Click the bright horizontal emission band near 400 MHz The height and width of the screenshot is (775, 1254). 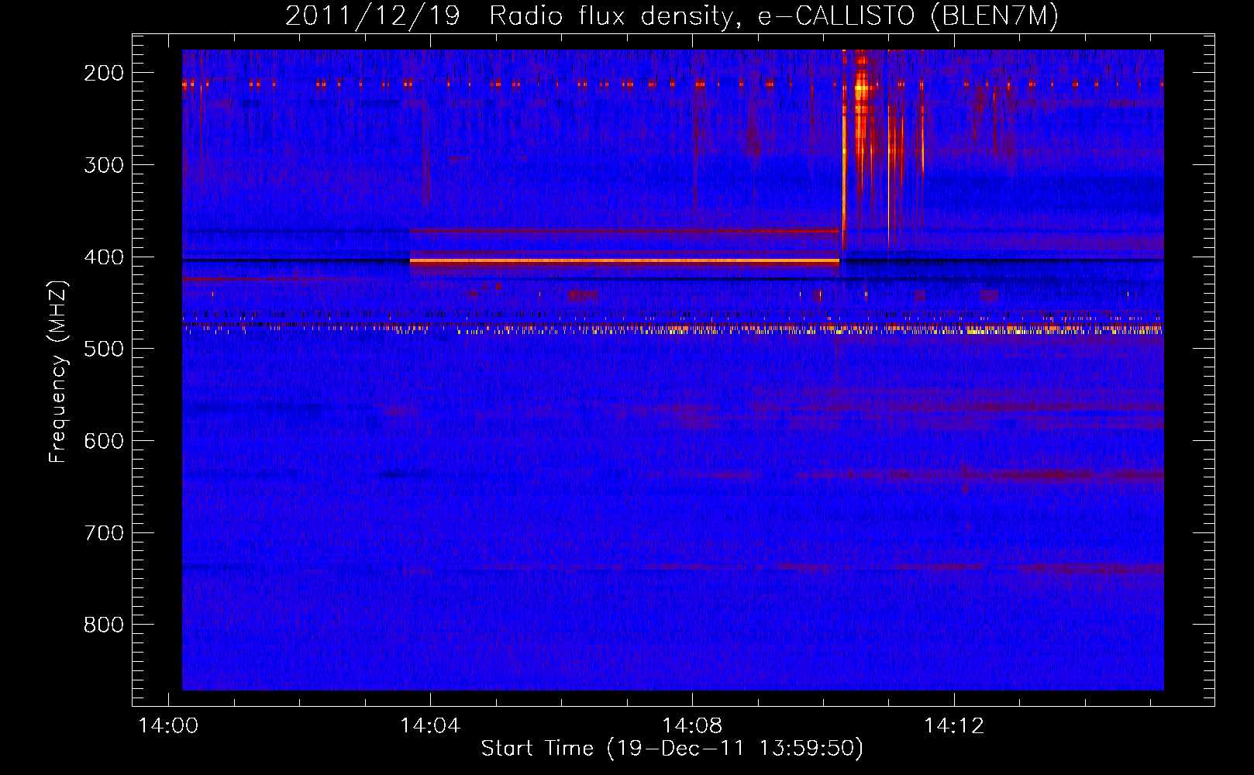click(x=625, y=262)
